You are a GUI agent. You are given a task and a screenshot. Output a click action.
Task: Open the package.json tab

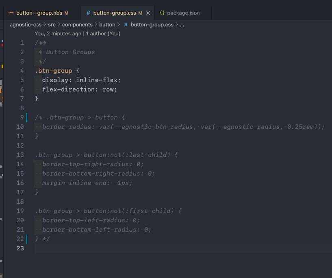183,13
